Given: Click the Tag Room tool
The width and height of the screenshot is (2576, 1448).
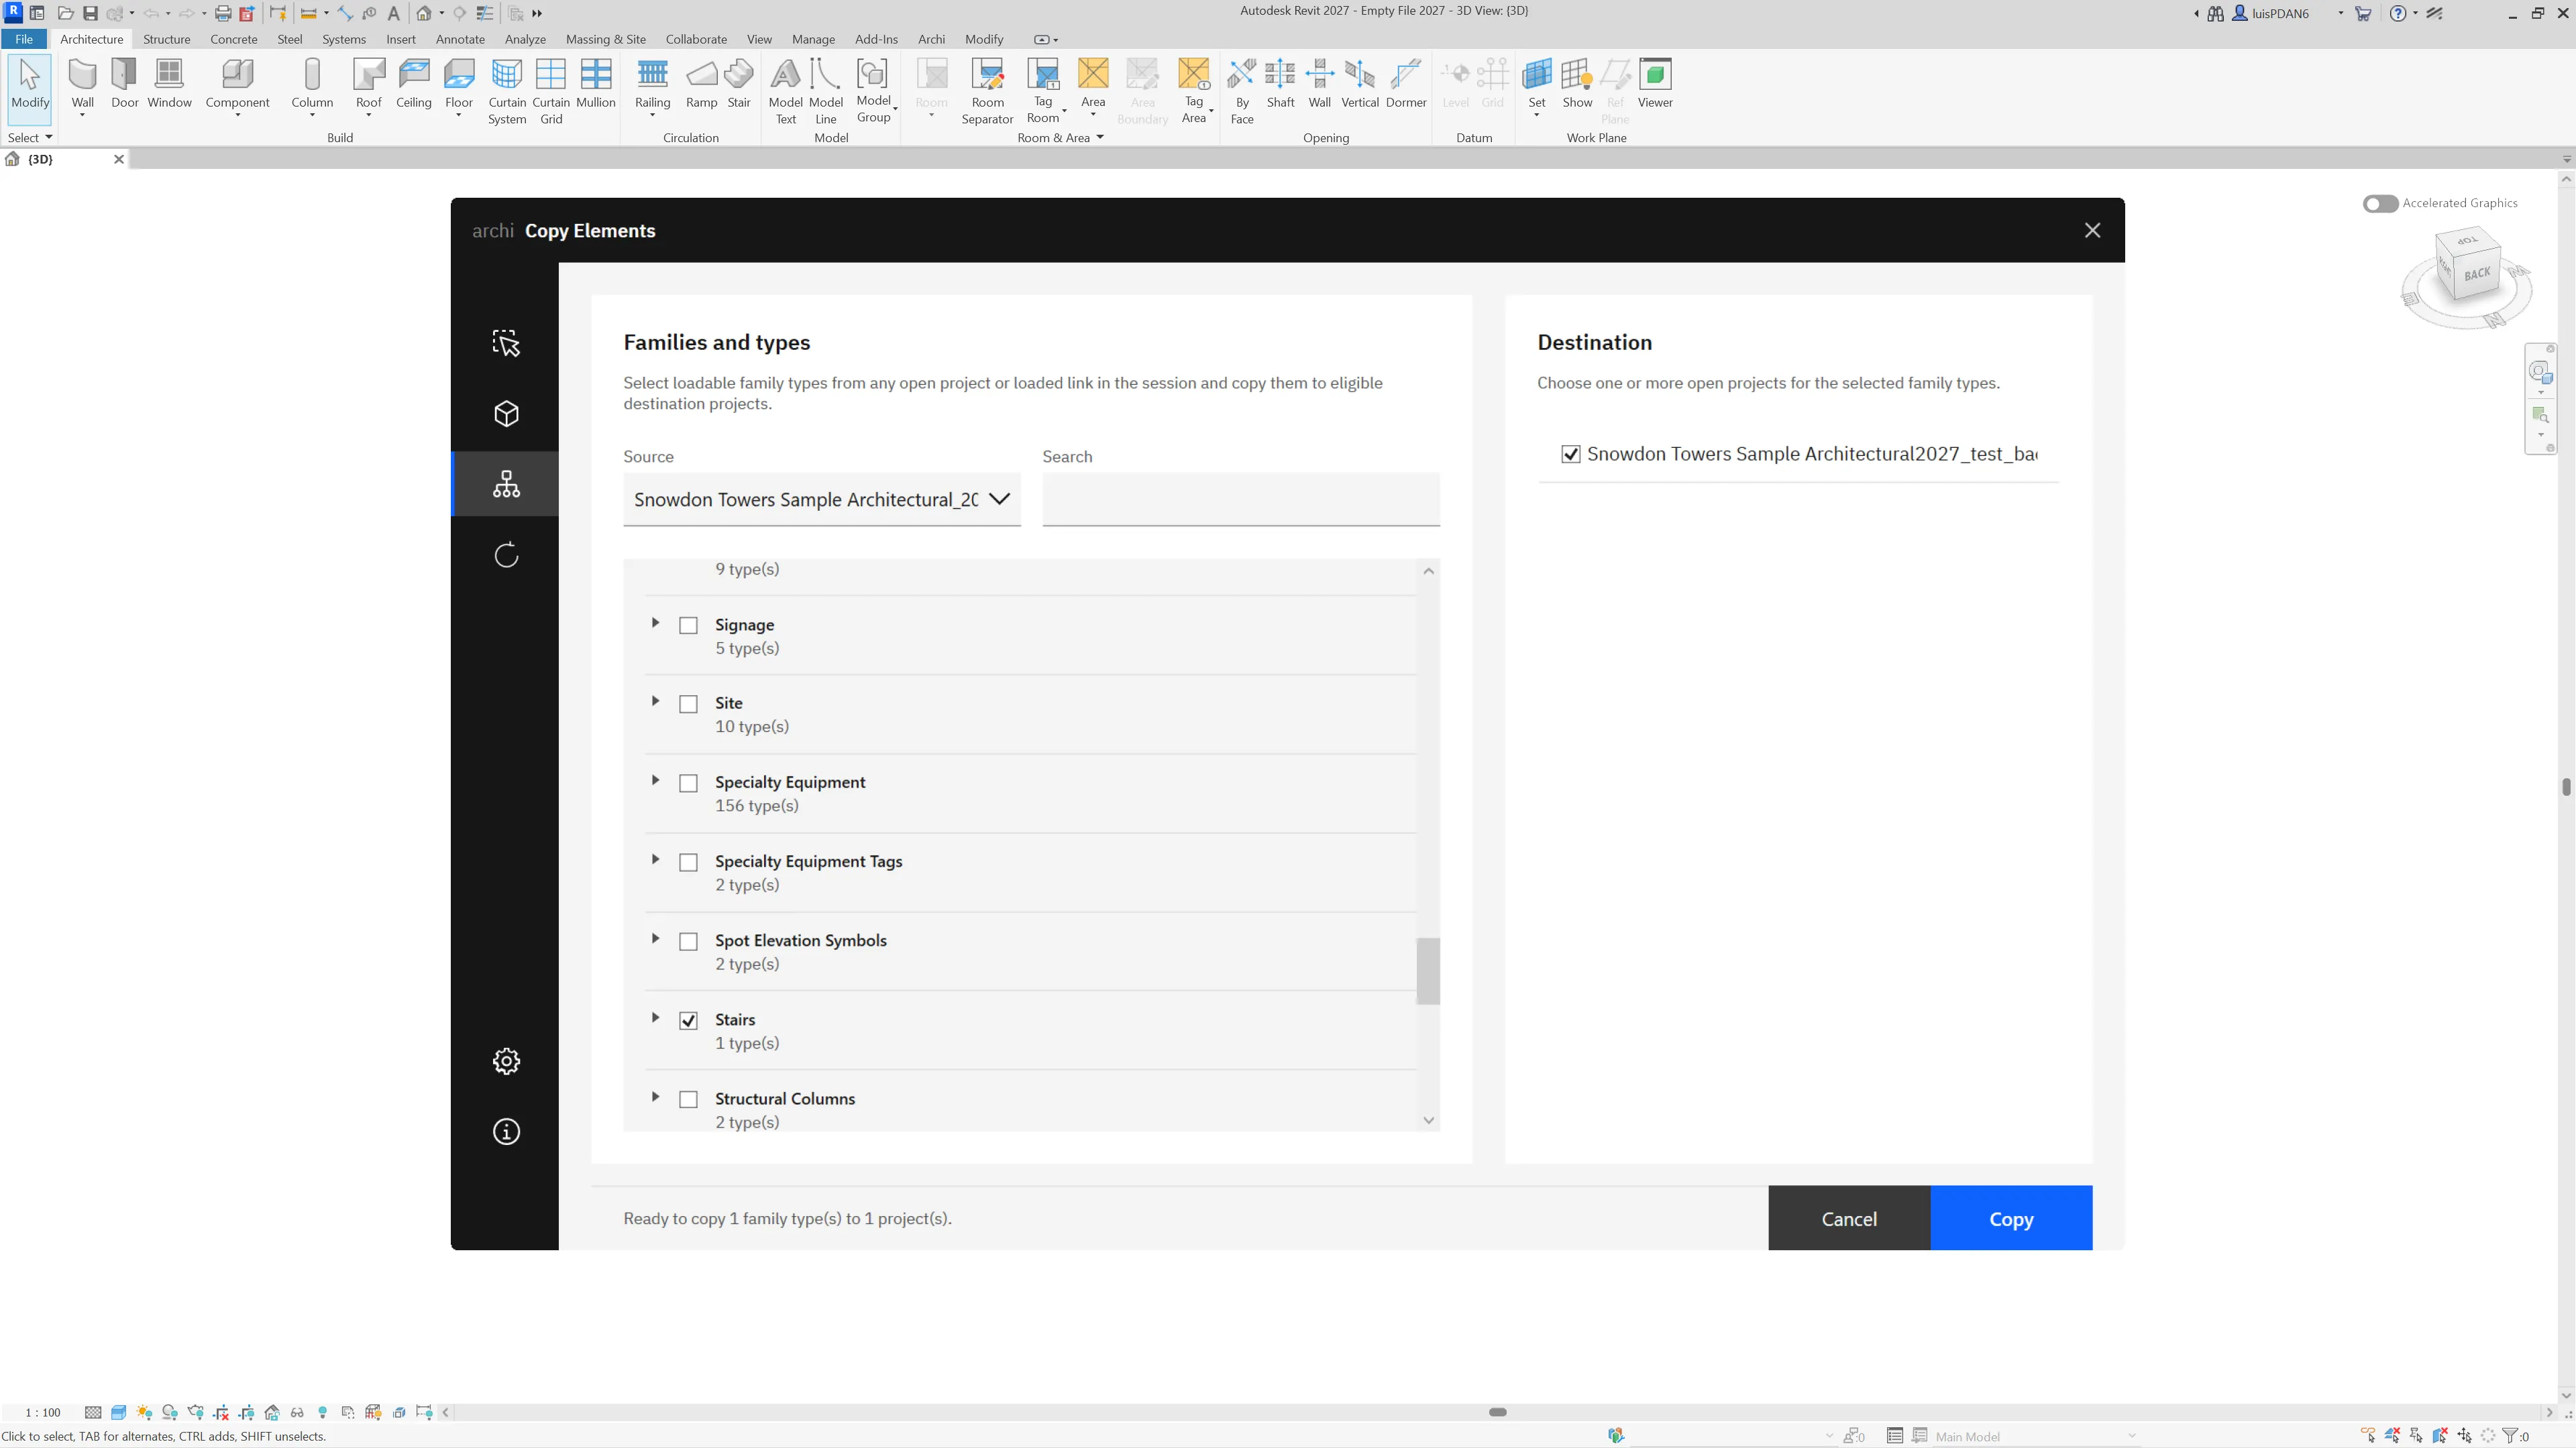Looking at the screenshot, I should (1043, 91).
